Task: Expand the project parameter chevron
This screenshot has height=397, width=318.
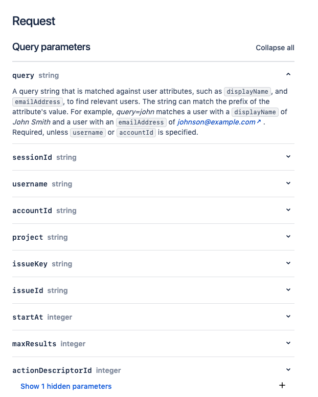Action: [288, 237]
